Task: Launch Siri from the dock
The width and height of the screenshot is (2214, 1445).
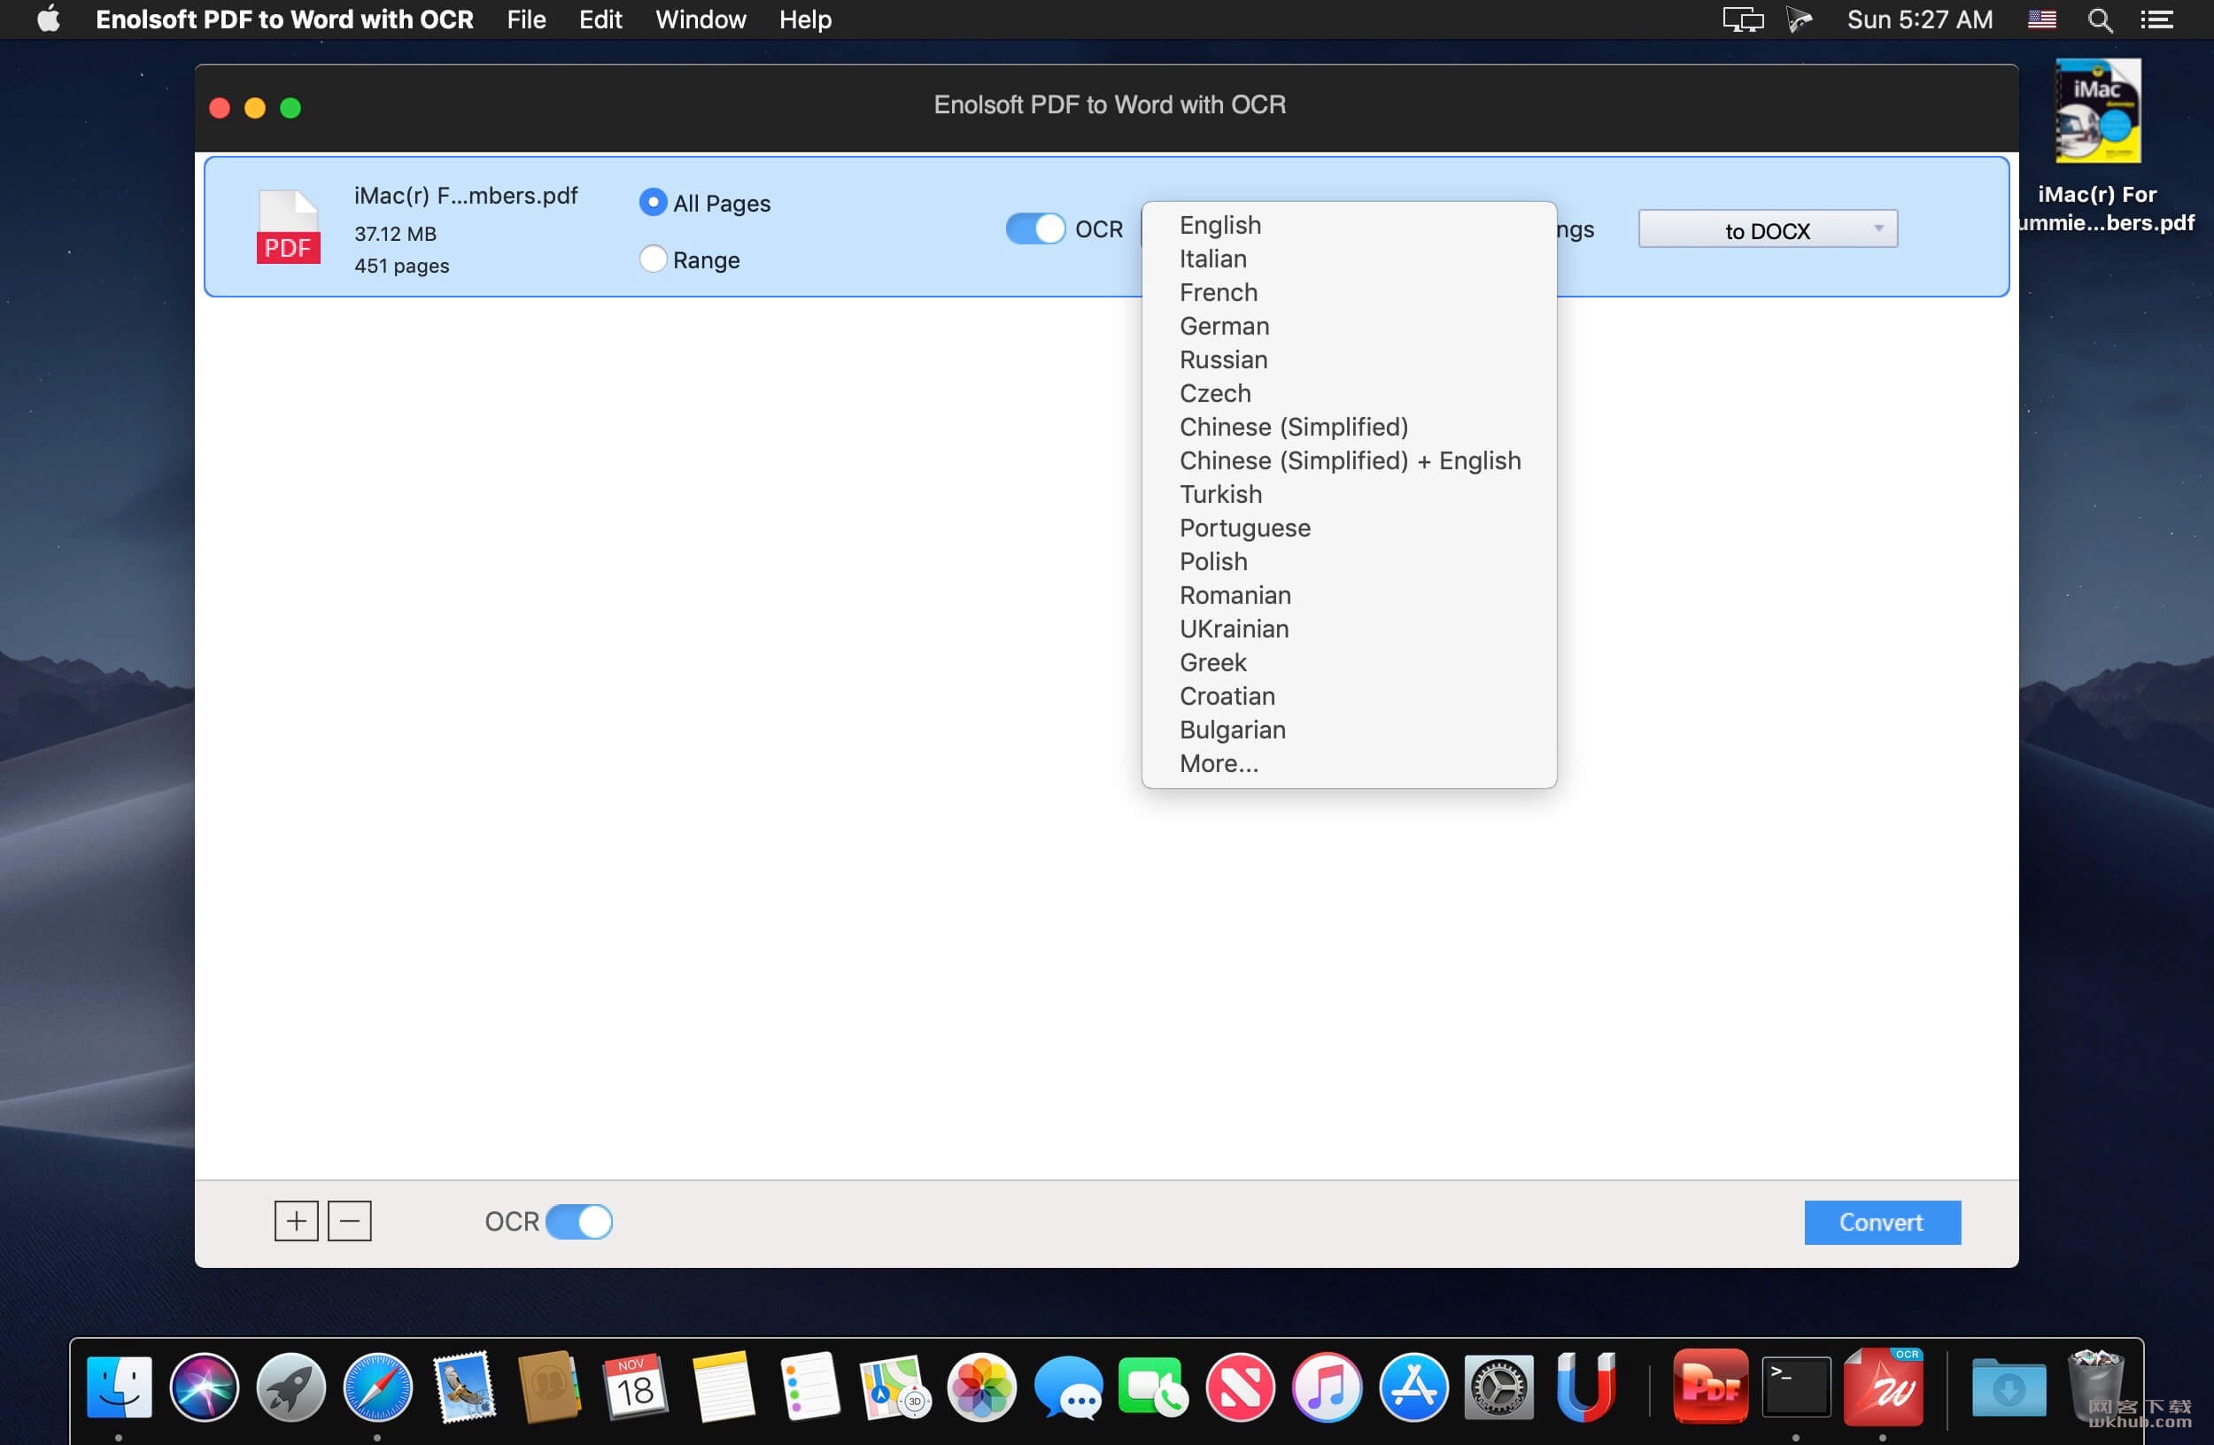Action: (x=205, y=1387)
